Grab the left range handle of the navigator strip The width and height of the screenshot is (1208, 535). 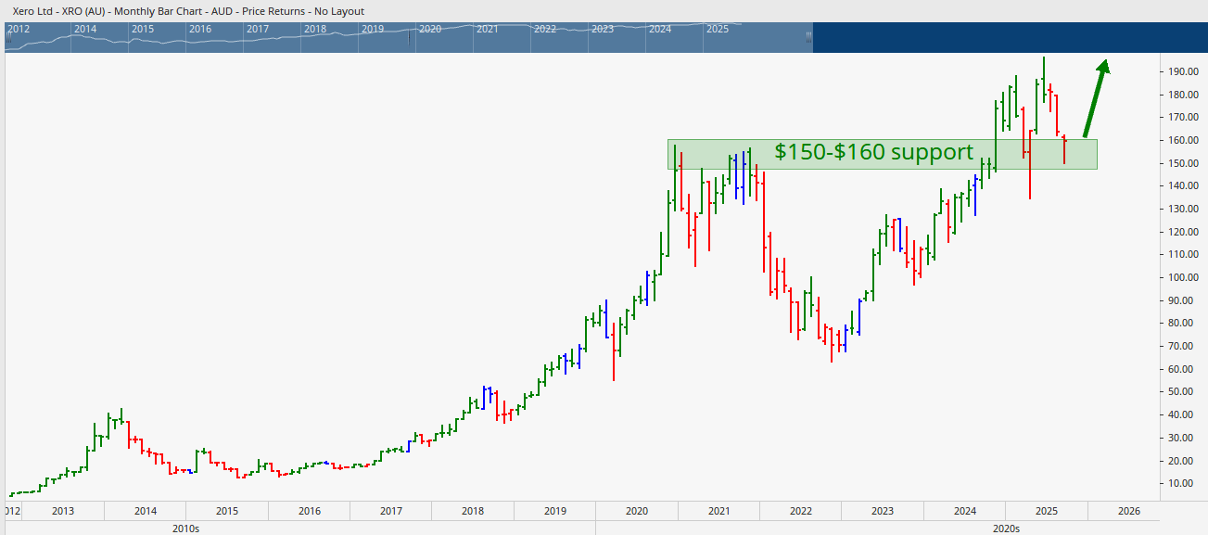click(x=8, y=37)
